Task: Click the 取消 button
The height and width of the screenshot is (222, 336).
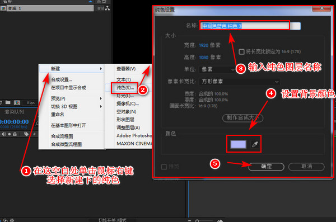Action: point(306,167)
